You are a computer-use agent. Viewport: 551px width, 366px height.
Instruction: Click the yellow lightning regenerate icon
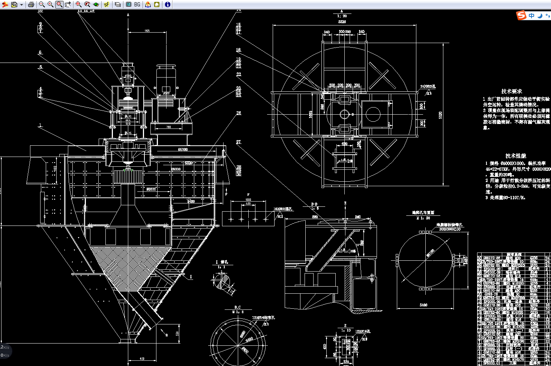[x=107, y=4]
